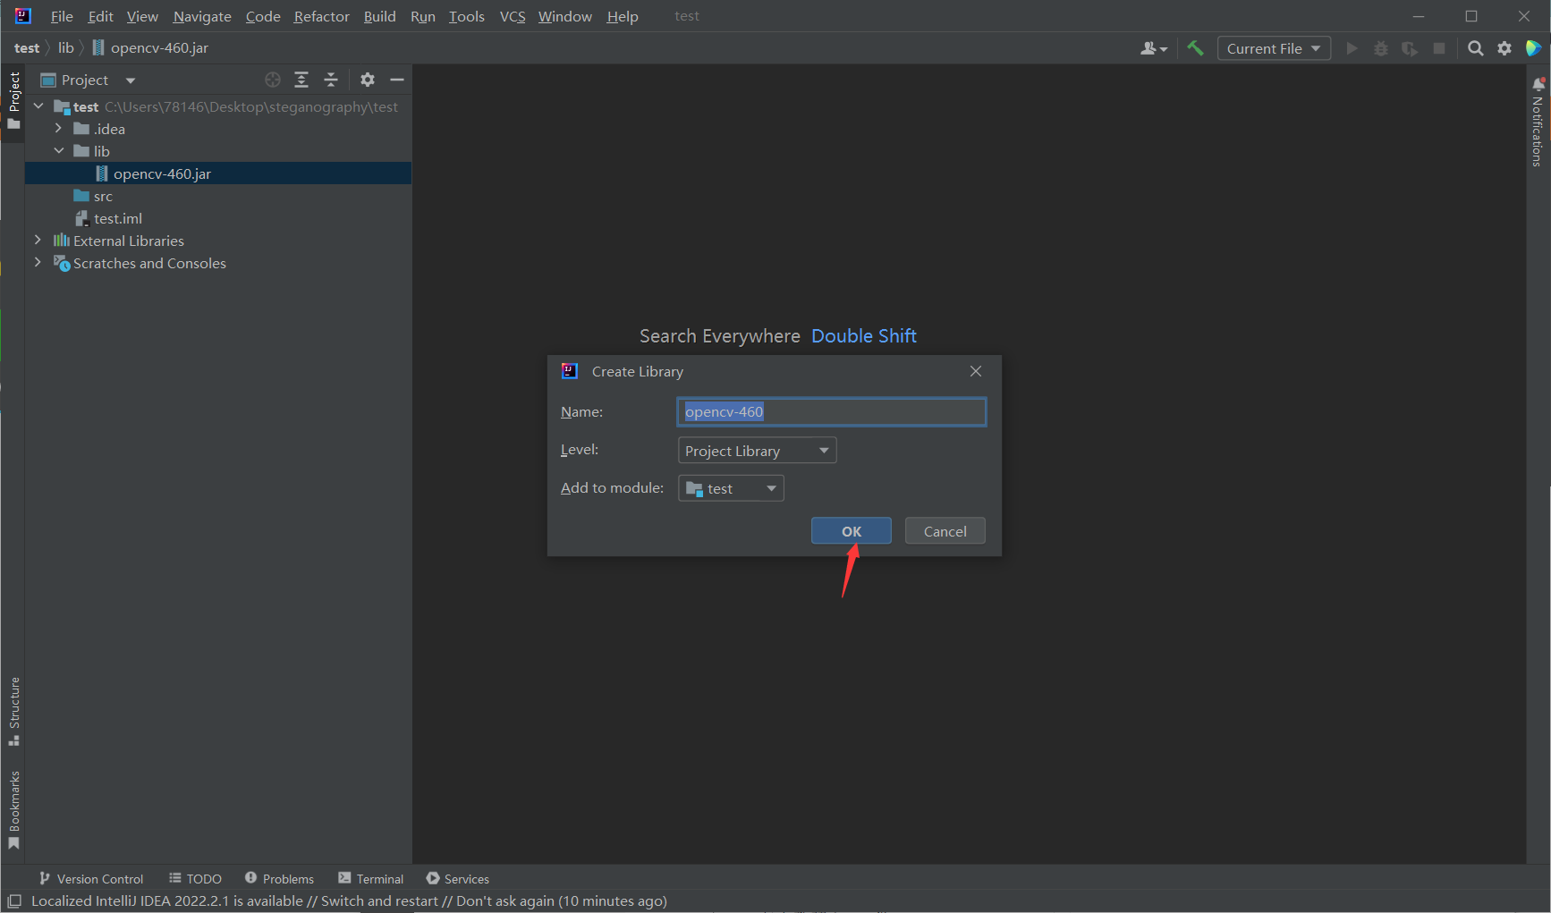Click Collapse All icon in Project panel
Screen dimensions: 1551x913
tap(331, 80)
